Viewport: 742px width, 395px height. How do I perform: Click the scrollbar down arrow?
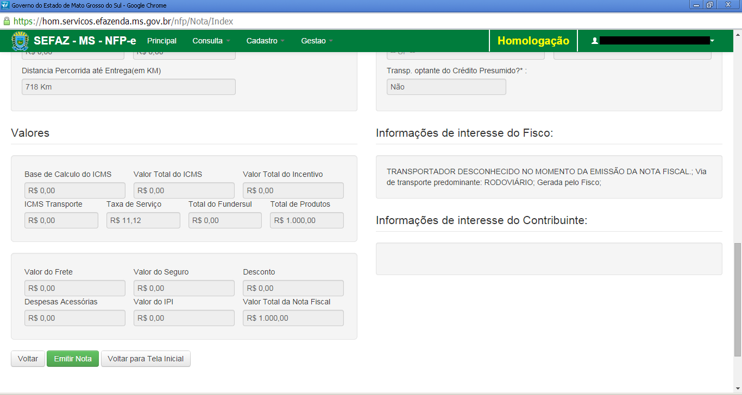coord(737,388)
